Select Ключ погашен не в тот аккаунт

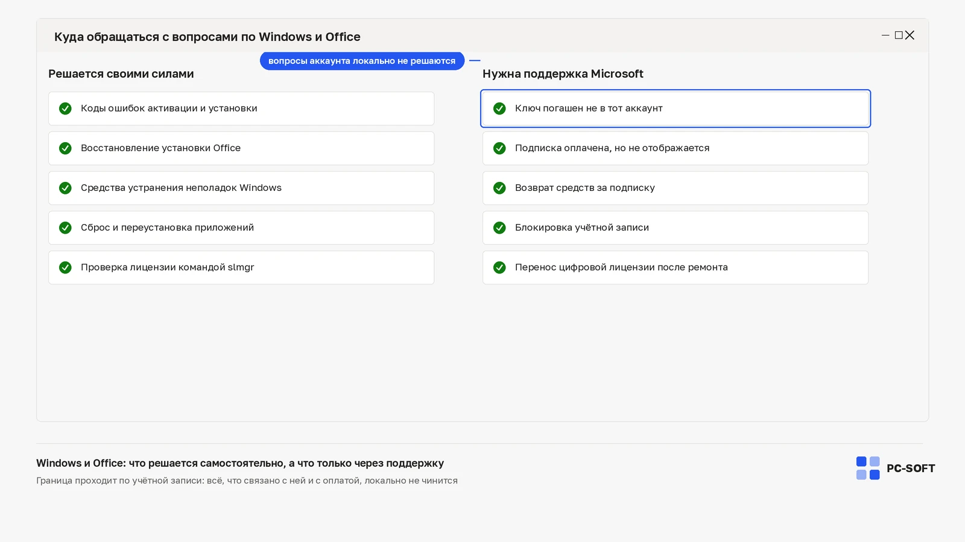coord(675,108)
